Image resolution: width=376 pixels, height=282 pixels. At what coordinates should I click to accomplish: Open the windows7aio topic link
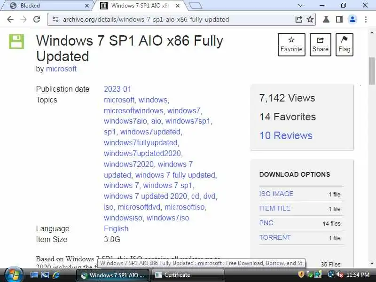pyautogui.click(x=125, y=121)
